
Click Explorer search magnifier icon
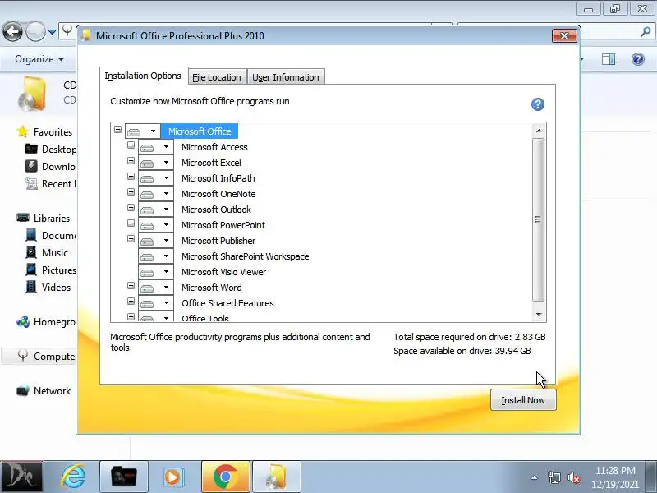point(646,31)
